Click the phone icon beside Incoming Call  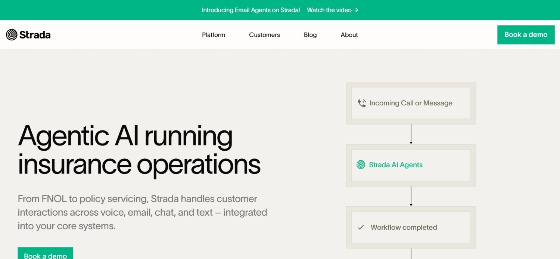click(362, 103)
